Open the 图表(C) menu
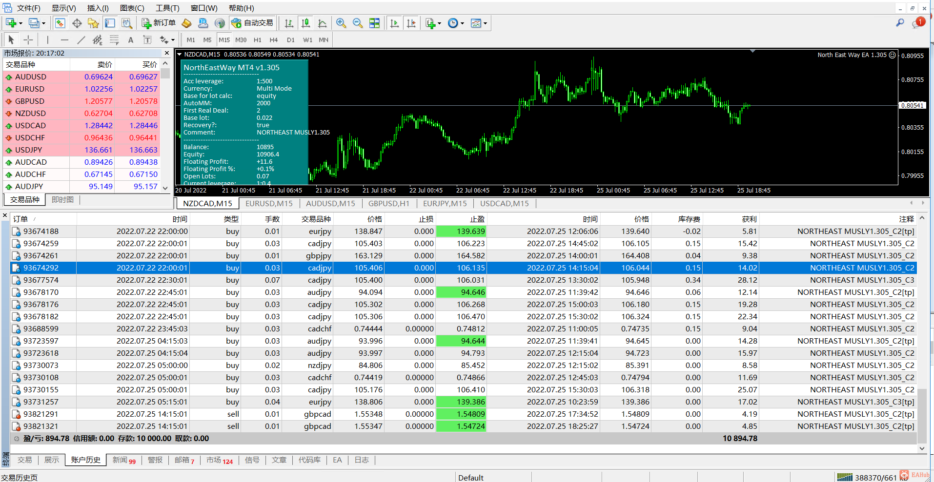Screen dimensions: 934x482 [132, 8]
